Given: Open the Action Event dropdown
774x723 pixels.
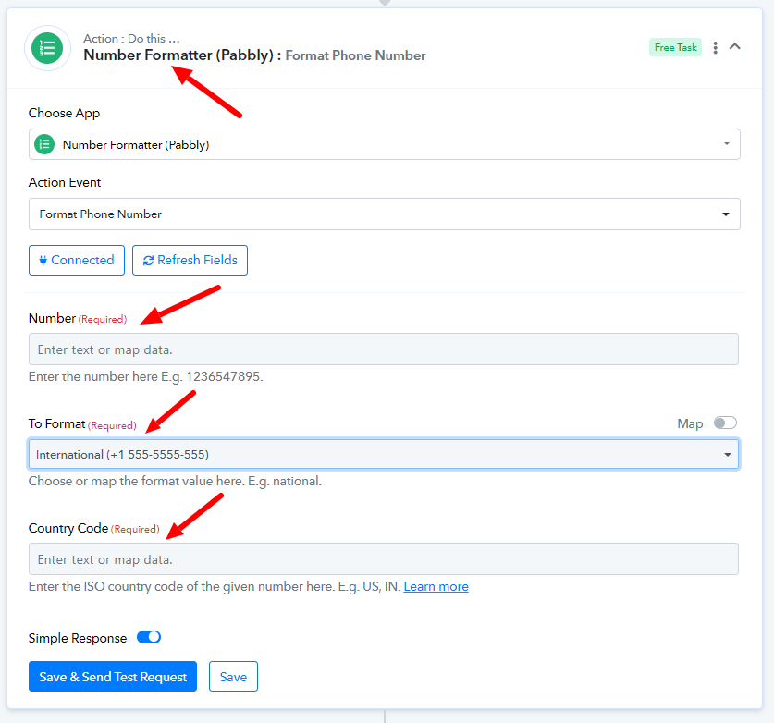Looking at the screenshot, I should [x=384, y=214].
